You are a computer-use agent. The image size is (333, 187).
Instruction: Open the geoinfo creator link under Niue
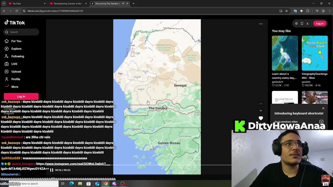pos(306,82)
